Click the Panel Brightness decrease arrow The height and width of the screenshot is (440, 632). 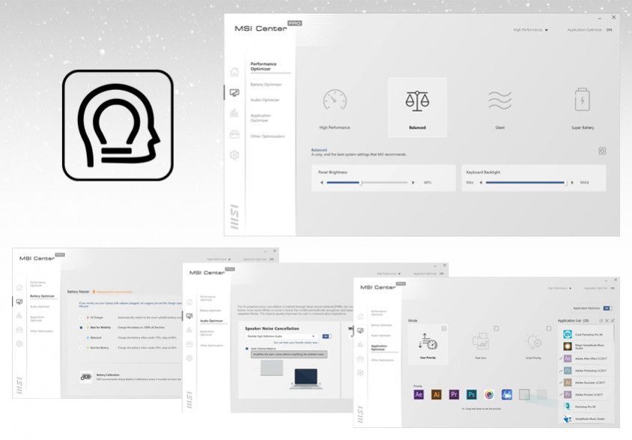(x=322, y=183)
